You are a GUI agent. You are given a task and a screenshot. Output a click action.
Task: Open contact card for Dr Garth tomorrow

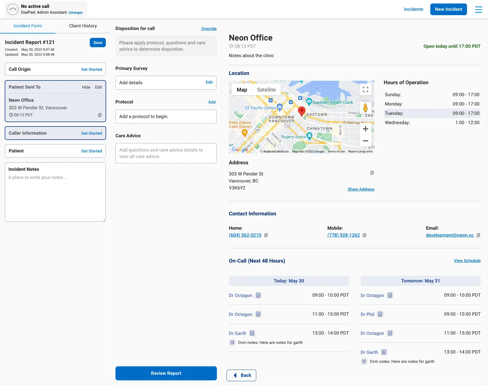tap(384, 352)
